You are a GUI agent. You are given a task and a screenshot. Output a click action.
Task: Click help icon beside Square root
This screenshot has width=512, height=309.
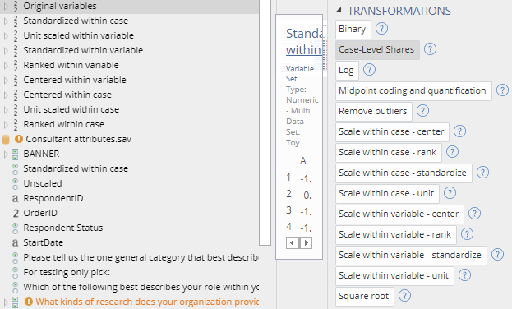point(404,296)
